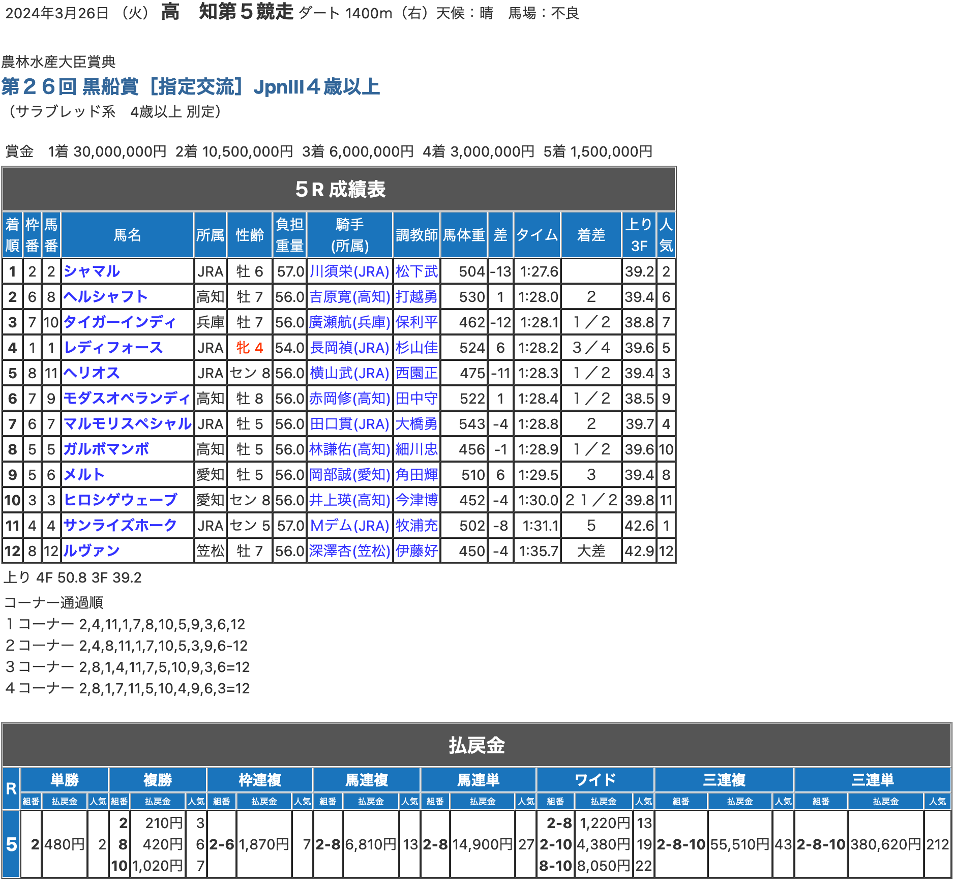Open trainer link 牧浦充
The image size is (953, 885).
point(416,526)
